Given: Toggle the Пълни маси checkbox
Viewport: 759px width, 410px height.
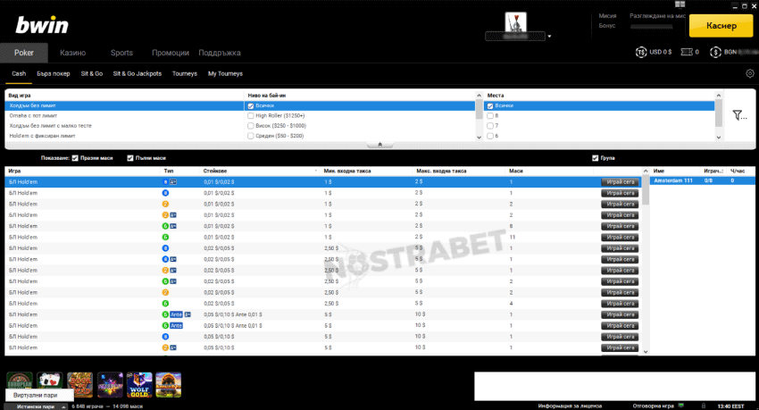Looking at the screenshot, I should coord(130,158).
